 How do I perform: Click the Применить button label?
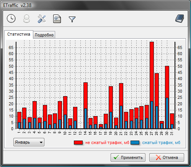[x=132, y=157]
